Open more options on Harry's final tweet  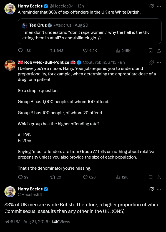pyautogui.click(x=159, y=189)
